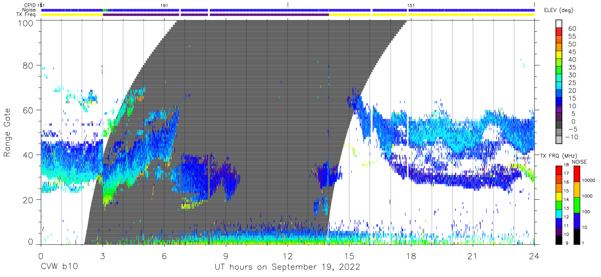Click NOISE colorbar label '10000'

point(589,181)
